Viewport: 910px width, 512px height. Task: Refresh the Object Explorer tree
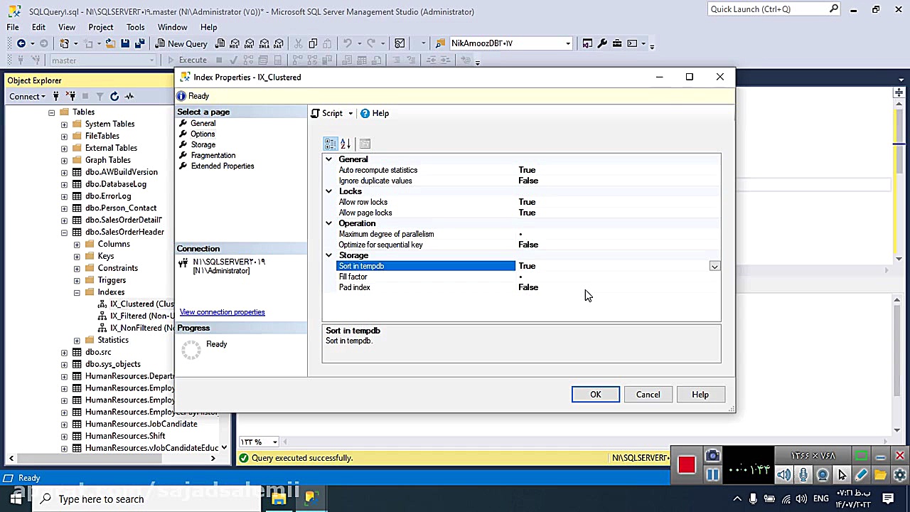coord(114,96)
